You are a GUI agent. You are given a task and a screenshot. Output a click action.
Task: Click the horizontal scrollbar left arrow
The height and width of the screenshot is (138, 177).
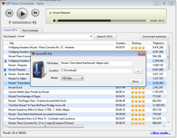tap(5, 126)
